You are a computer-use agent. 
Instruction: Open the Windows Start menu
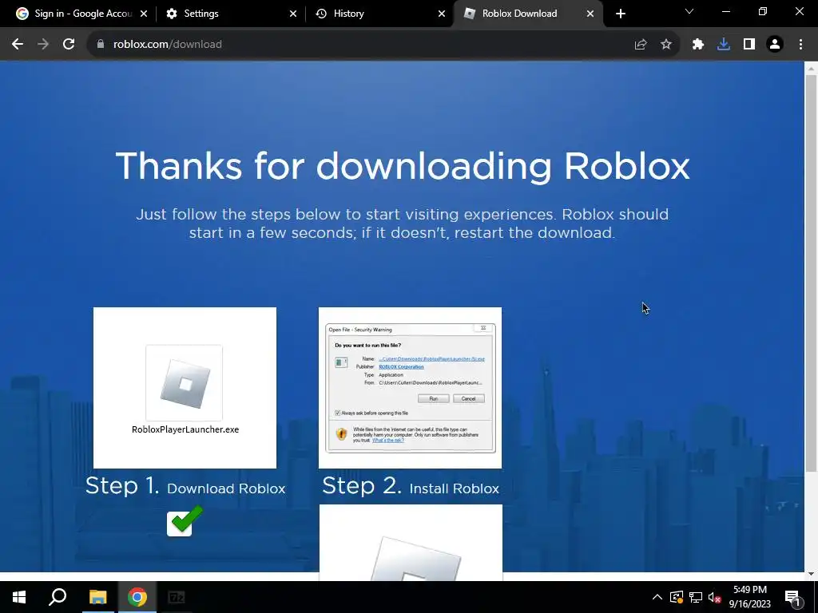tap(19, 597)
